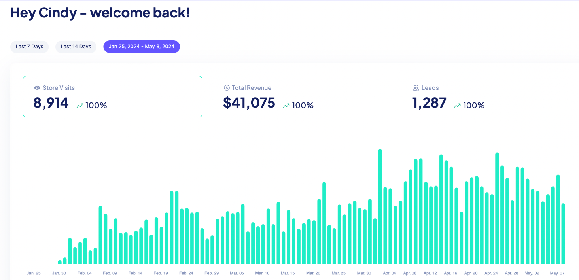The height and width of the screenshot is (280, 579).
Task: Click the Feb. 19 axis label
Action: (x=161, y=273)
